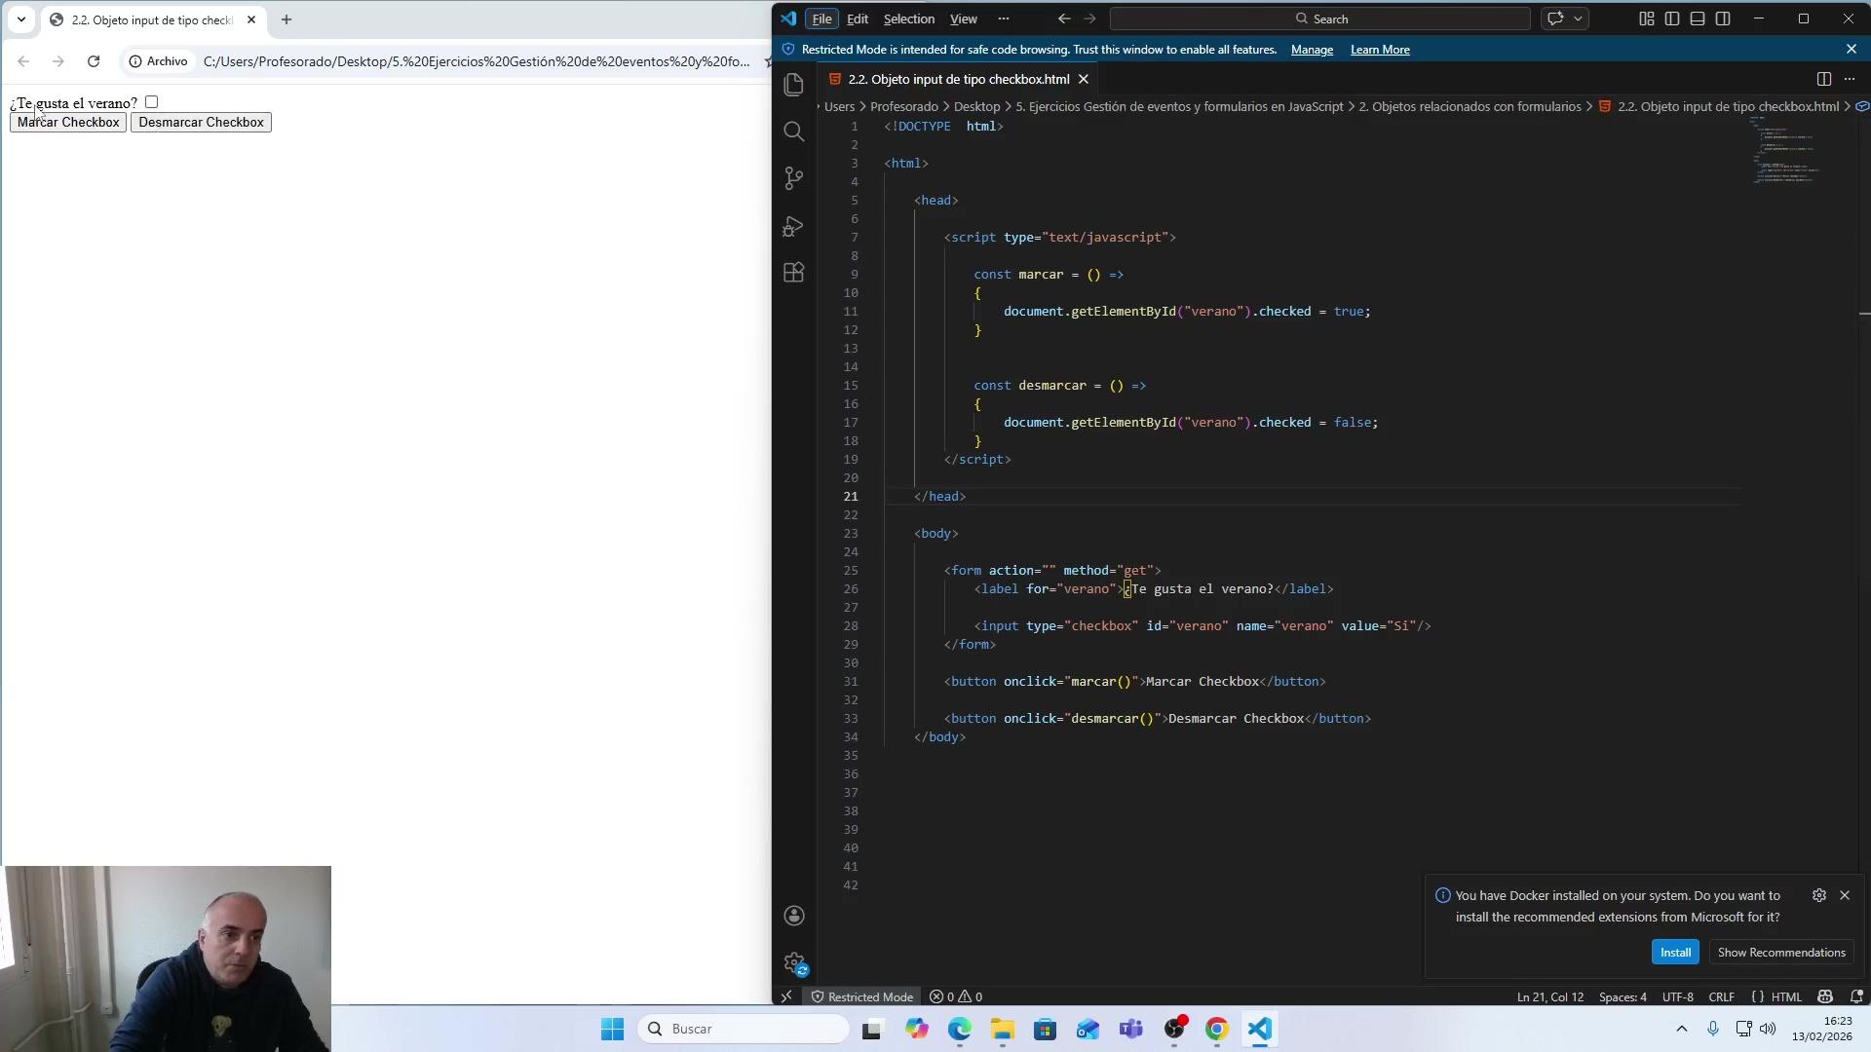Toggle the Secondary Side Bar visibility
The width and height of the screenshot is (1871, 1052).
1723,19
